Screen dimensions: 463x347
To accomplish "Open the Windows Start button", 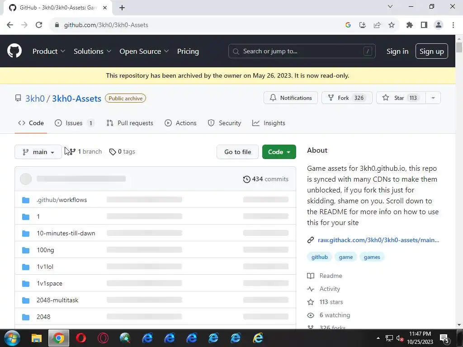I will 12,338.
